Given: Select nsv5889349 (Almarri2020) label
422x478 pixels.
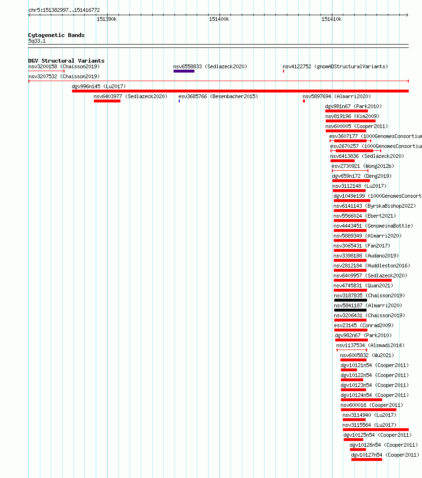Looking at the screenshot, I should 367,236.
